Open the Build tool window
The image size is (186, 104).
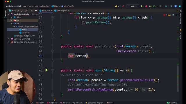110,103
